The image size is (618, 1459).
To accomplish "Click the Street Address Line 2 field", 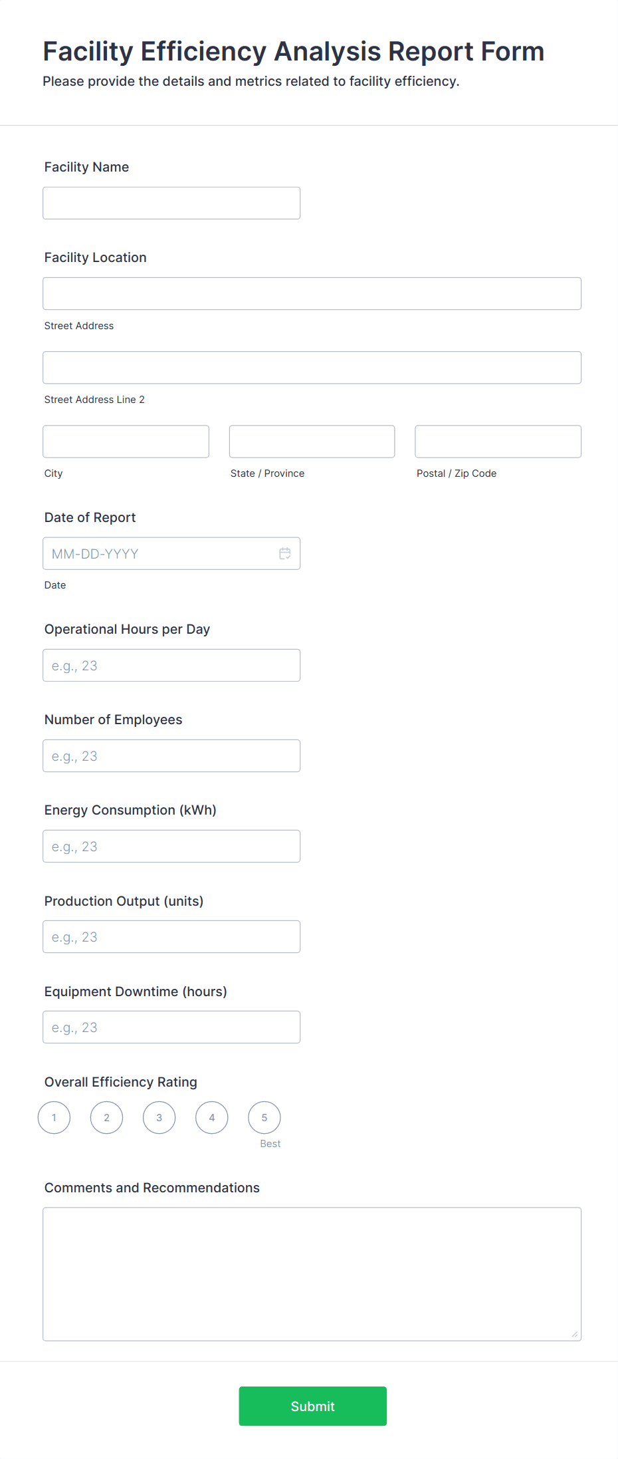I will point(312,367).
